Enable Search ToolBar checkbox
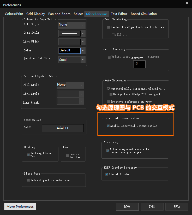 67,156
